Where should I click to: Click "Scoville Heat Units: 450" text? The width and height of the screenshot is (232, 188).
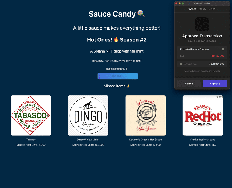[x=203, y=145]
